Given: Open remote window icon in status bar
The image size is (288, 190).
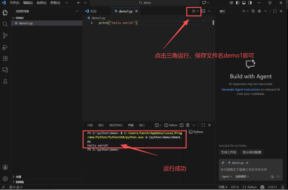Looking at the screenshot, I should (3, 187).
